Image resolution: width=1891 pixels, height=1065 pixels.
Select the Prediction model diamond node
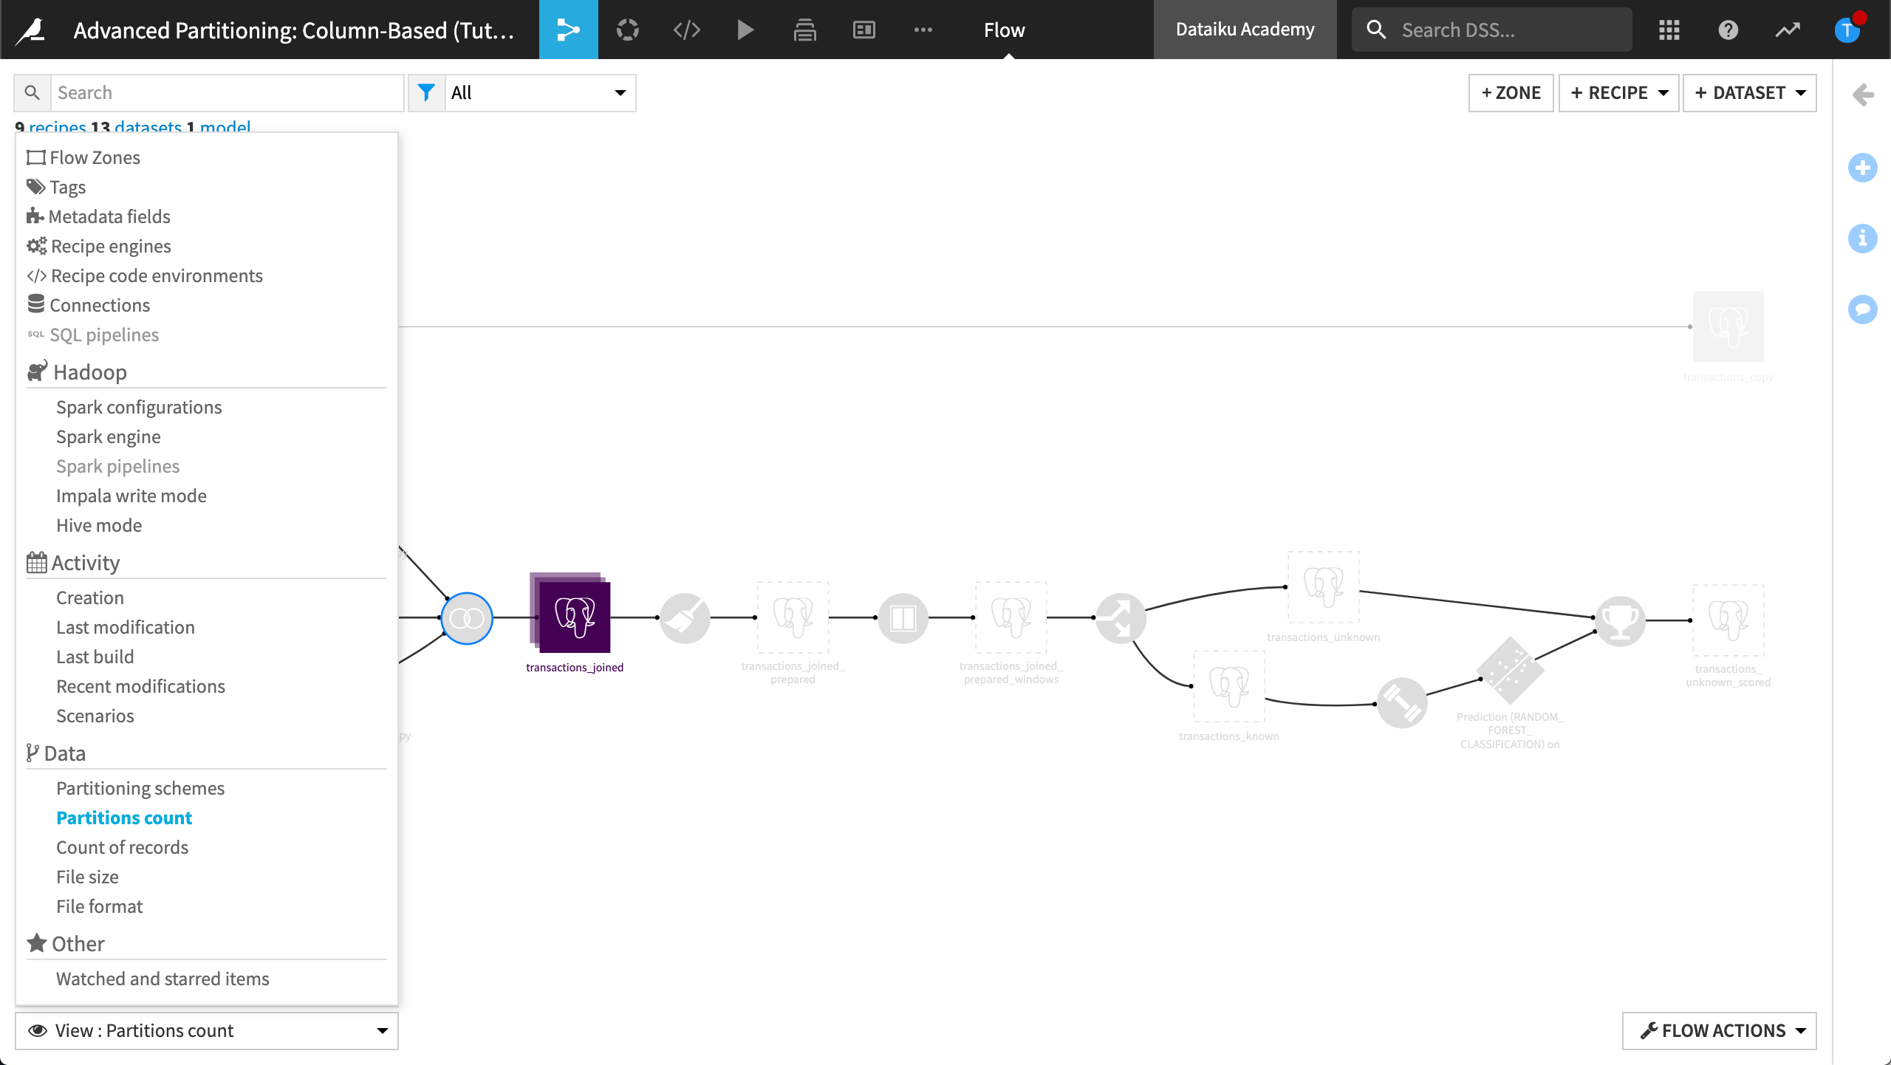1510,671
